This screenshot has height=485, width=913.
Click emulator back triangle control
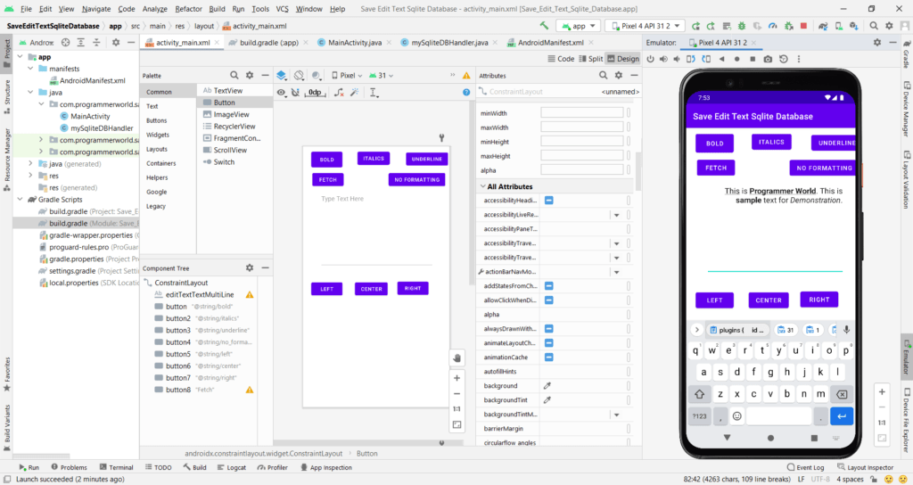click(x=721, y=59)
